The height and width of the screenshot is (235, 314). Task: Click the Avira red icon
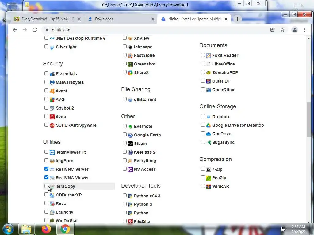point(52,117)
